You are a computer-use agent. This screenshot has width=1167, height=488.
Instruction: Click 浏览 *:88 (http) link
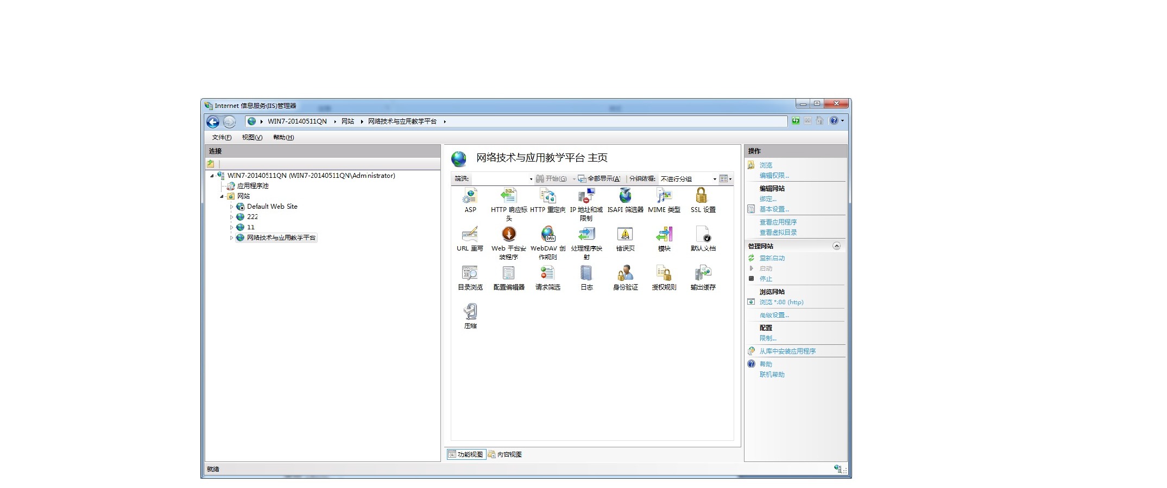click(x=781, y=302)
